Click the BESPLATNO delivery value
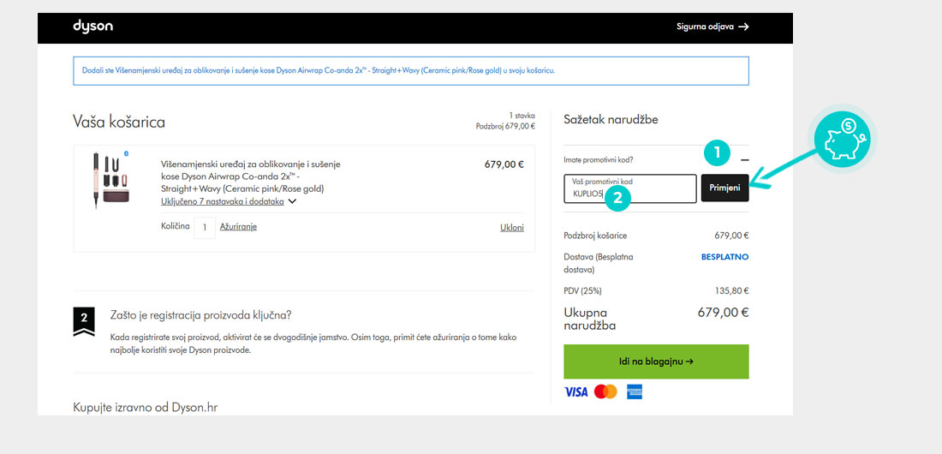Viewport: 942px width, 454px height. click(x=725, y=257)
